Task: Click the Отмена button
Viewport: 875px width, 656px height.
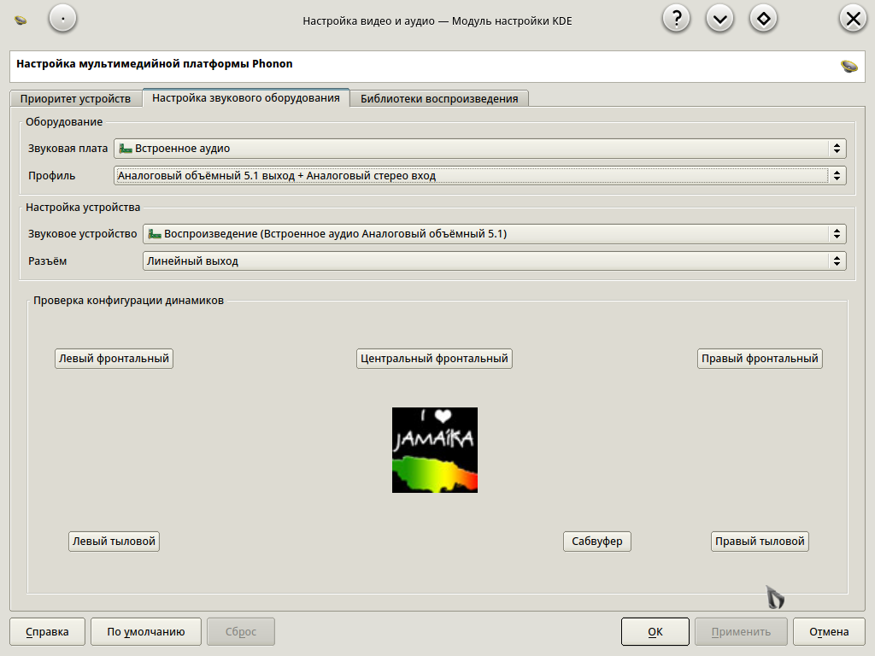Action: pos(829,631)
